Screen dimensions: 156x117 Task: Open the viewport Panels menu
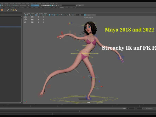pyautogui.click(x=45, y=13)
